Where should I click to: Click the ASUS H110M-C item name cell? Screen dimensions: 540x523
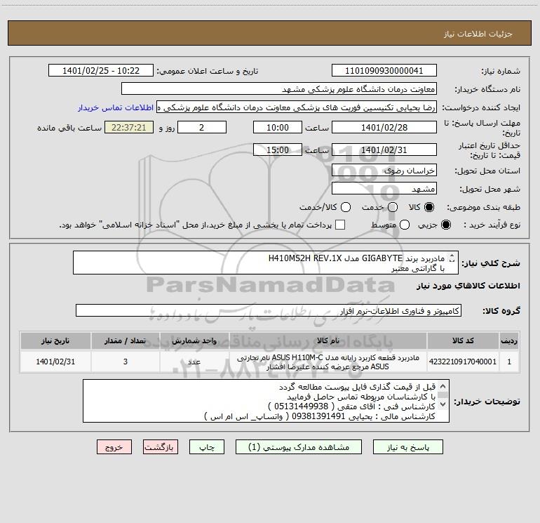tap(328, 362)
